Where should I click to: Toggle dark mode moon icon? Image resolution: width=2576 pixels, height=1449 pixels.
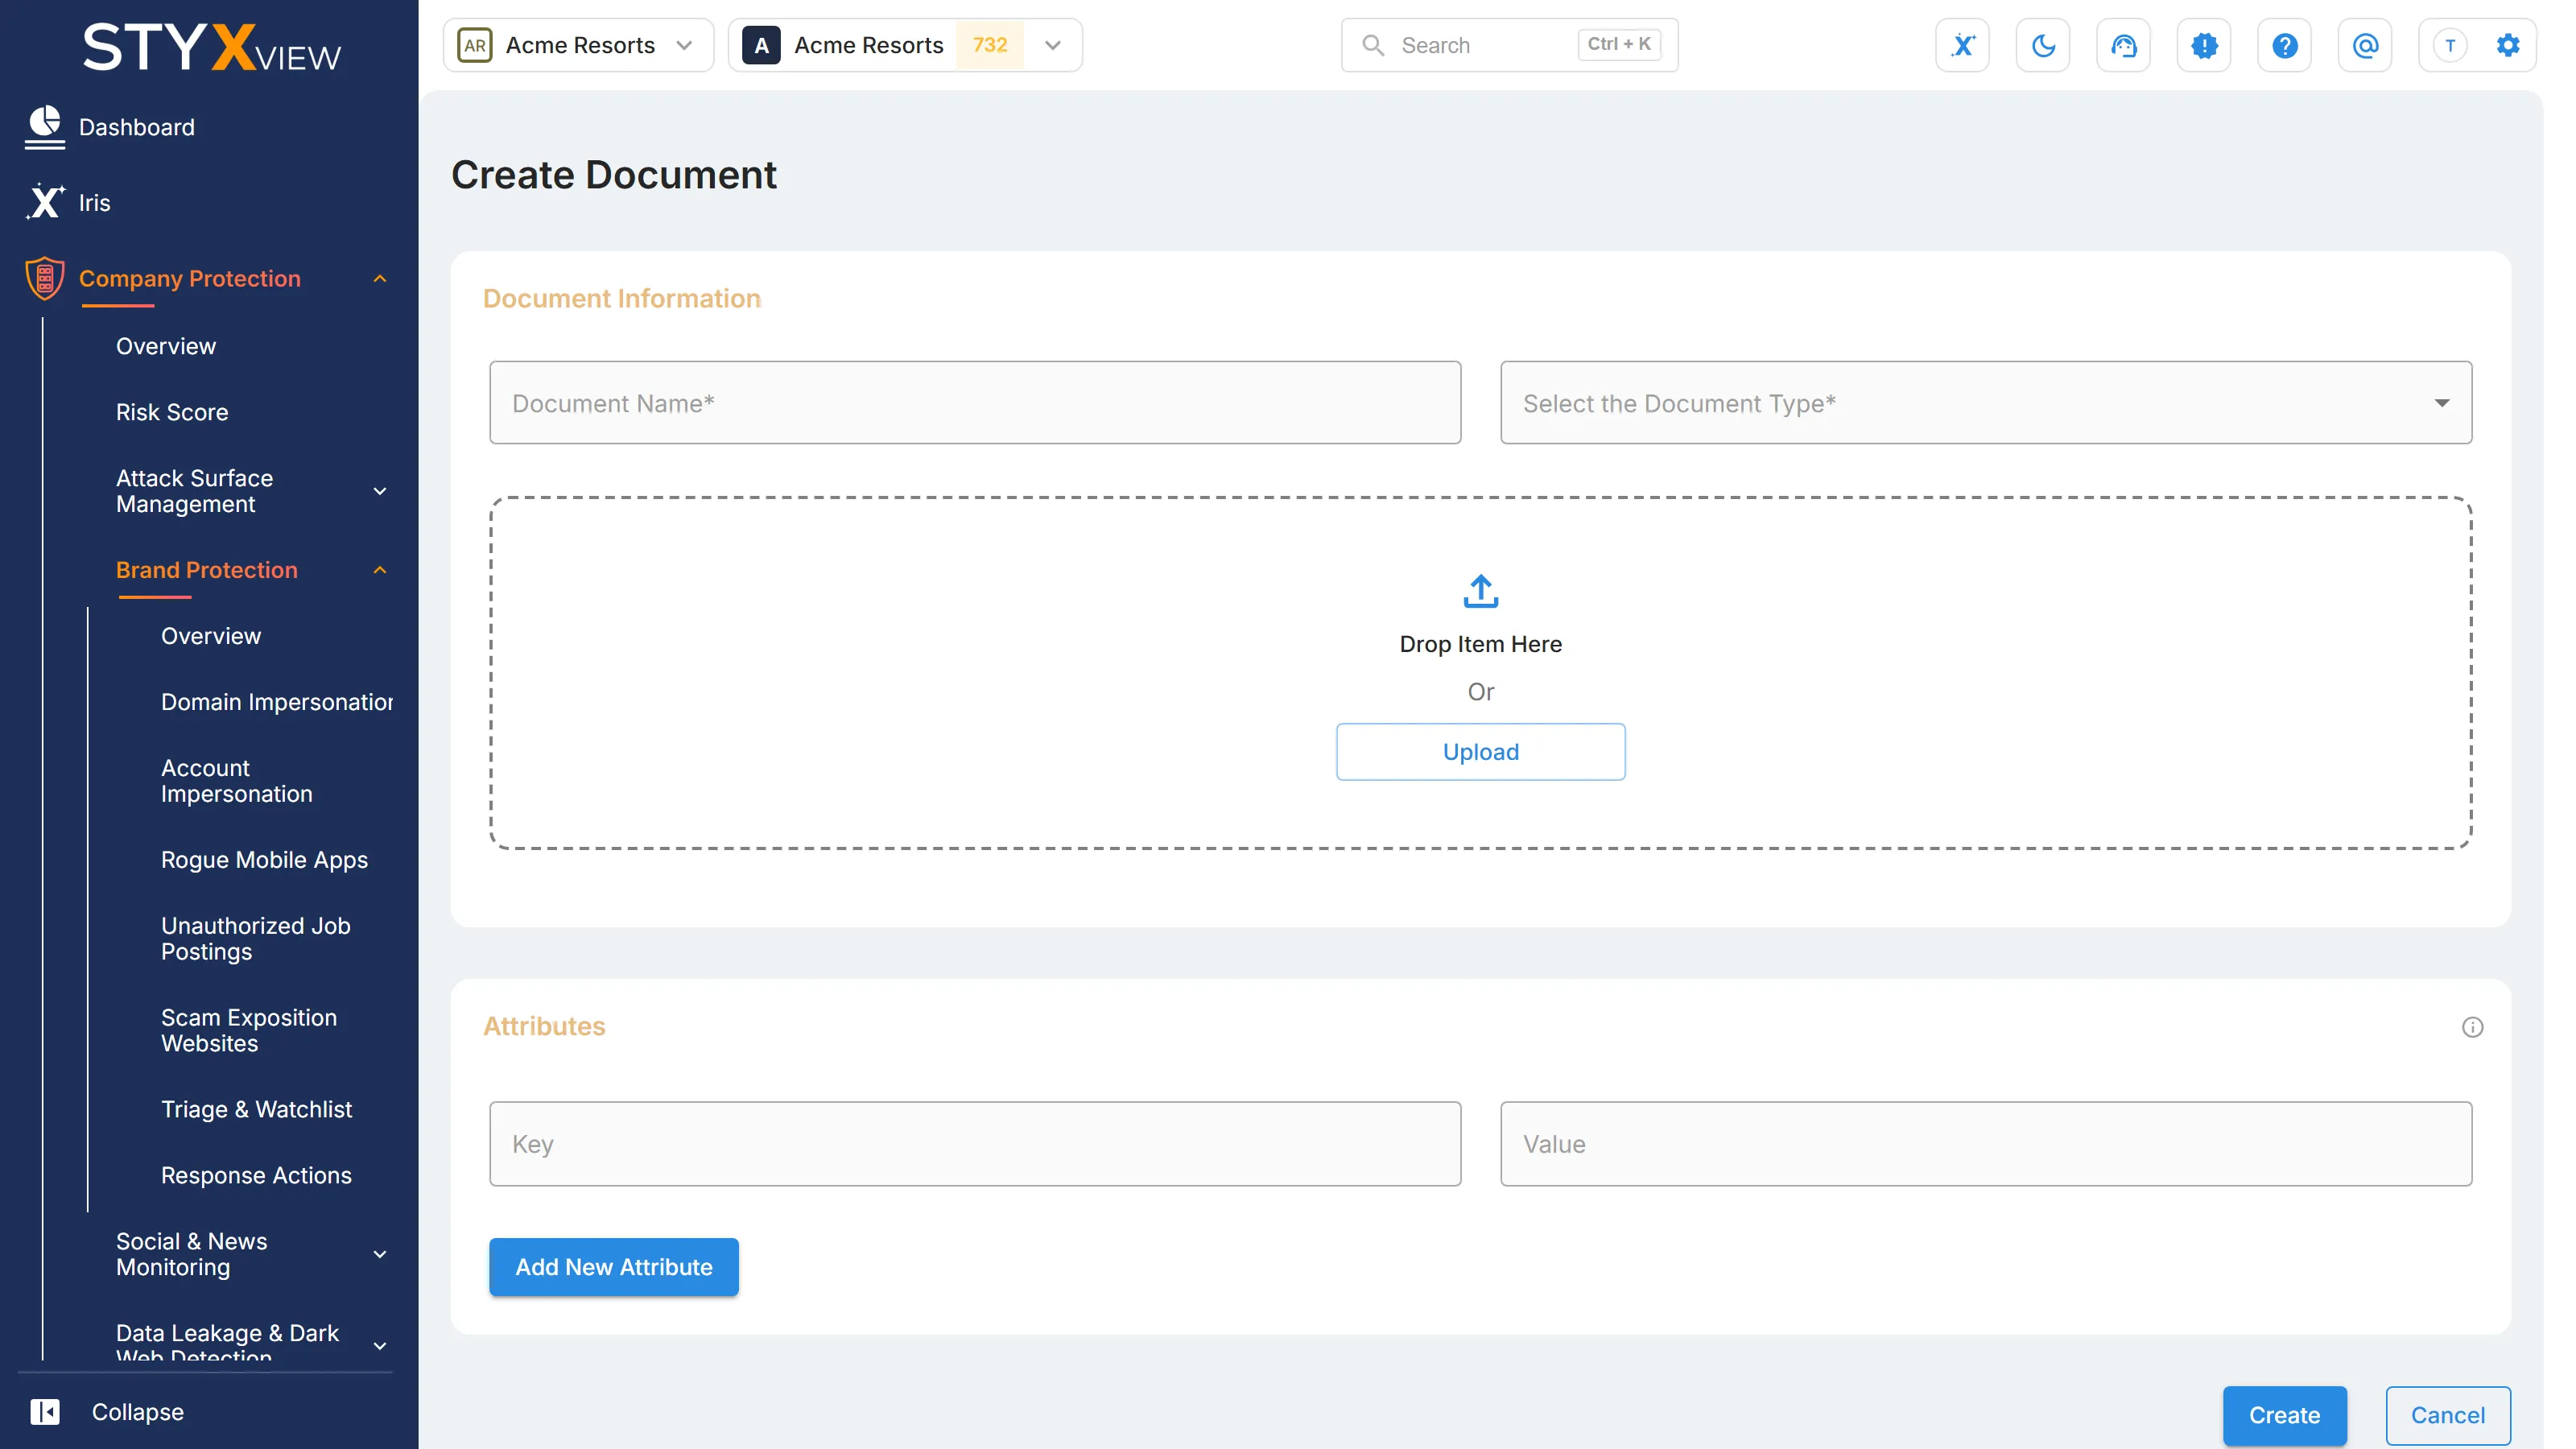(x=2043, y=45)
